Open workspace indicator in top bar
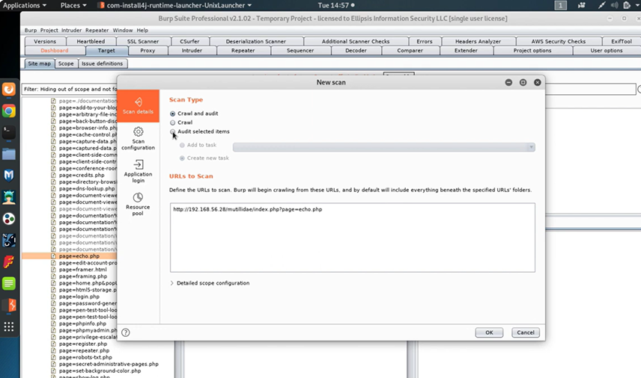The height and width of the screenshot is (378, 641). (560, 5)
